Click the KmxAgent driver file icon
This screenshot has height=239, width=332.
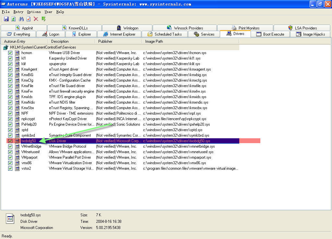pos(17,69)
